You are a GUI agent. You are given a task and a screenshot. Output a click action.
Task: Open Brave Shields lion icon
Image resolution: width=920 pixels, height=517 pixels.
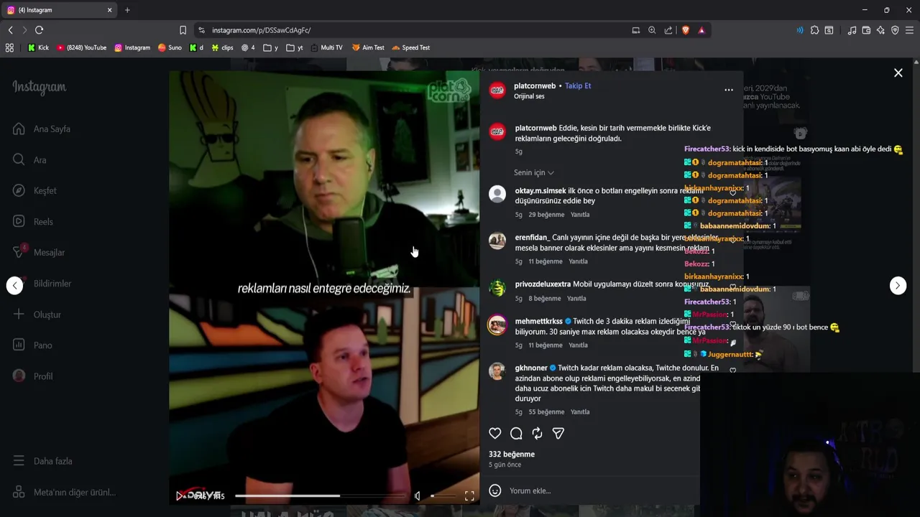tap(685, 30)
